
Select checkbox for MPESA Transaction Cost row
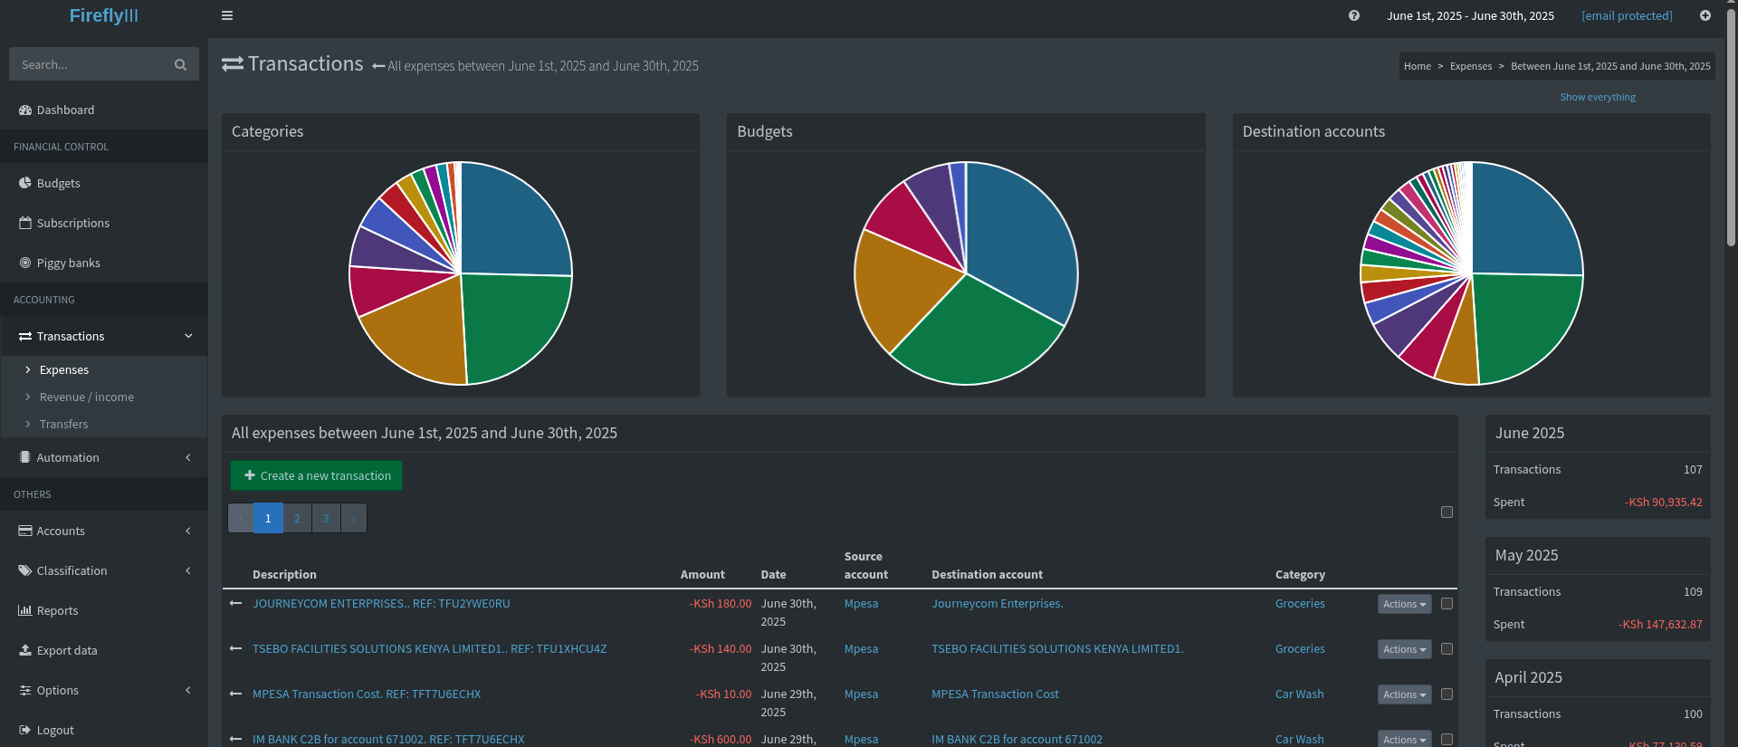pyautogui.click(x=1447, y=694)
